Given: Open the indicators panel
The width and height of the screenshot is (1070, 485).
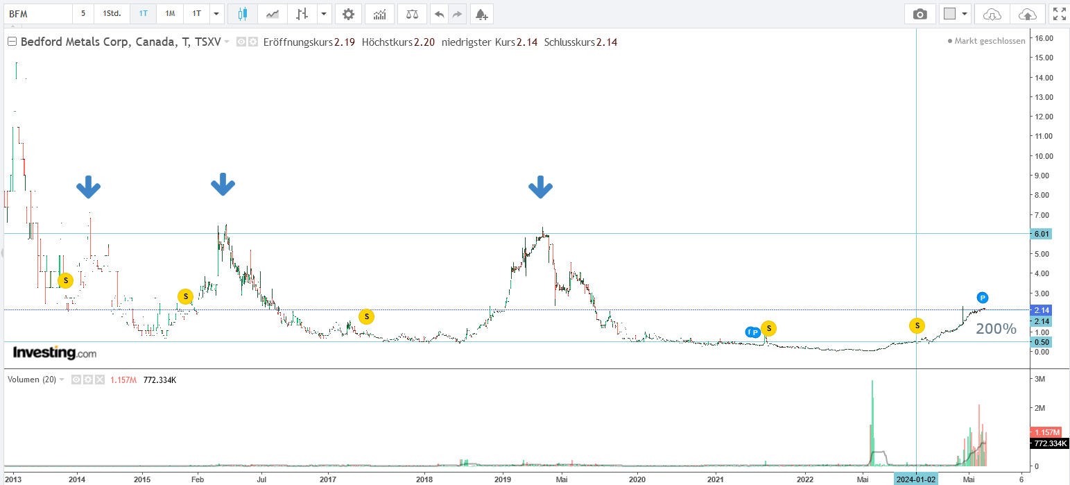Looking at the screenshot, I should click(379, 14).
